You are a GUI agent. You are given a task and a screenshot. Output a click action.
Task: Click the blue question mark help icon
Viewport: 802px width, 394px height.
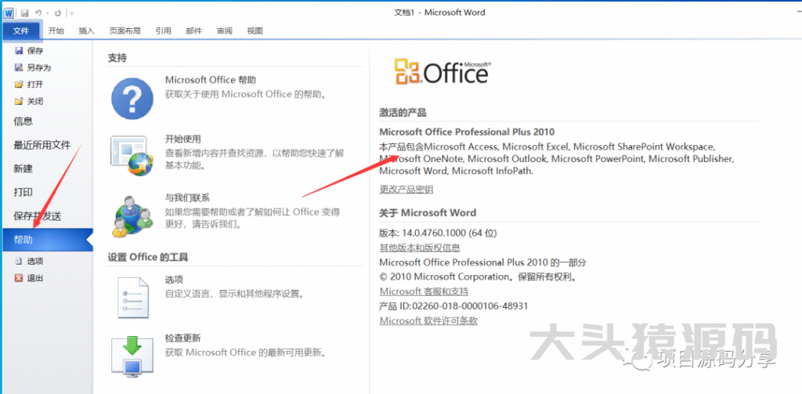132,98
